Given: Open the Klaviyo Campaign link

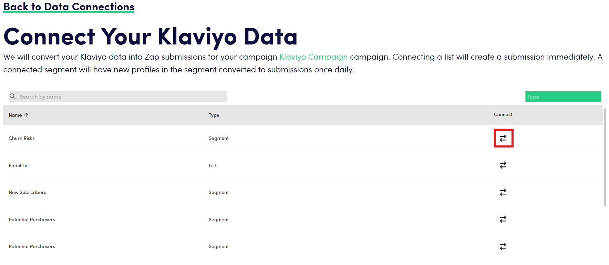Looking at the screenshot, I should [x=313, y=57].
